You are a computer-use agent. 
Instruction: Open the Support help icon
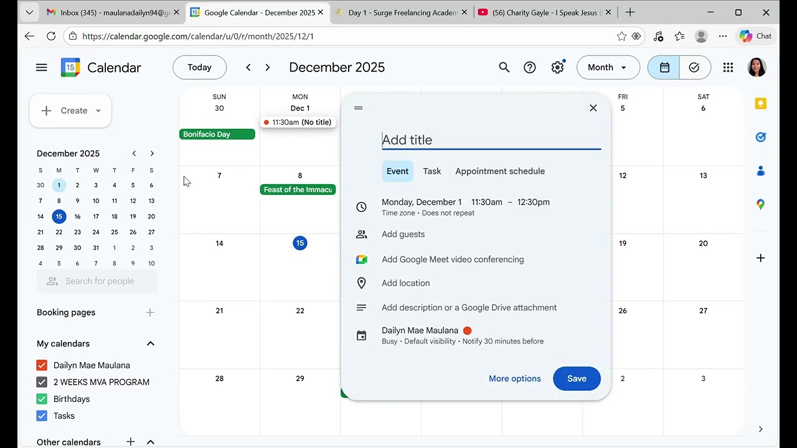pyautogui.click(x=530, y=67)
